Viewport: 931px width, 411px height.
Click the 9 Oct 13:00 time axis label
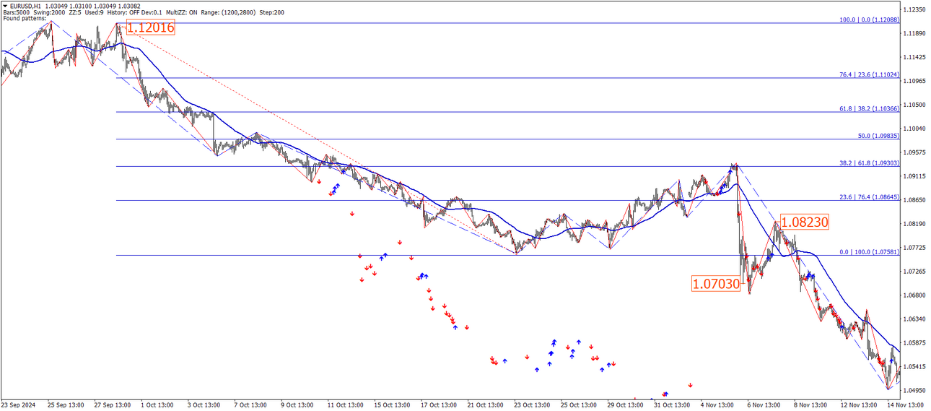pyautogui.click(x=299, y=405)
